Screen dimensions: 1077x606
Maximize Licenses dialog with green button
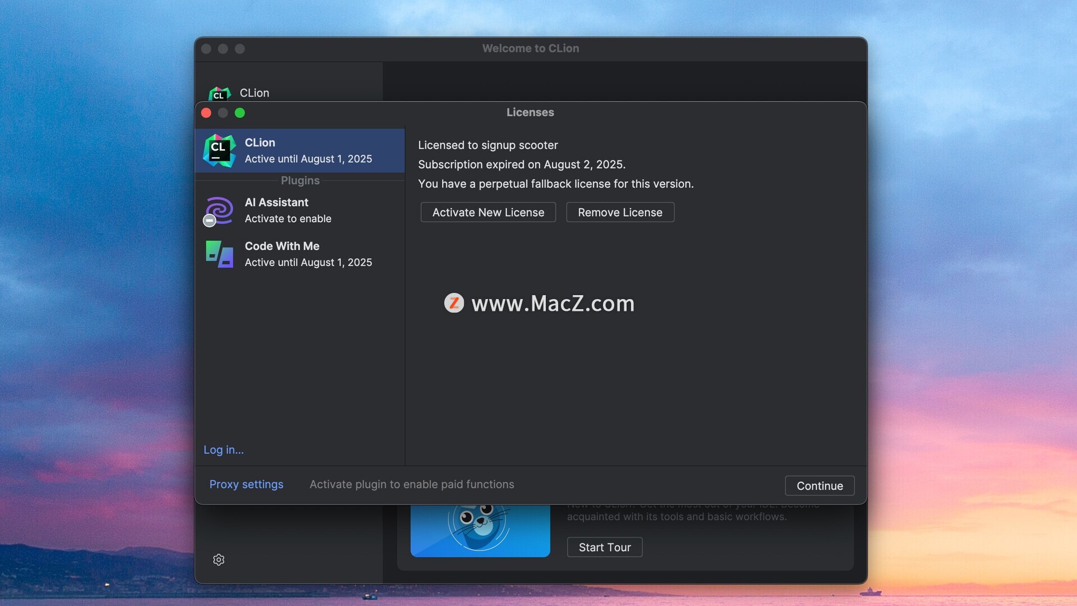point(240,113)
